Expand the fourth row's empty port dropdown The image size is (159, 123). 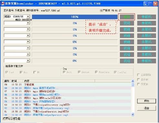coord(28,35)
